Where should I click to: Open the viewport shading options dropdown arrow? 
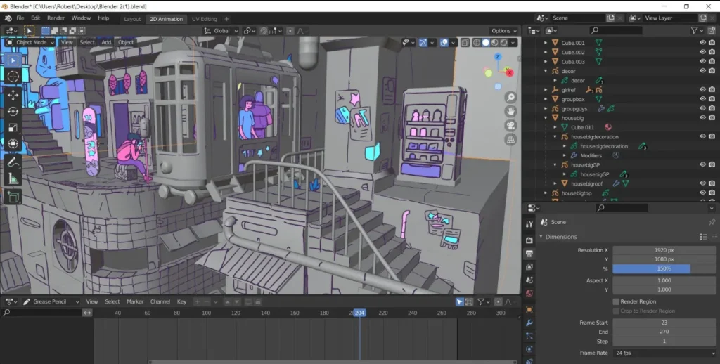[513, 43]
